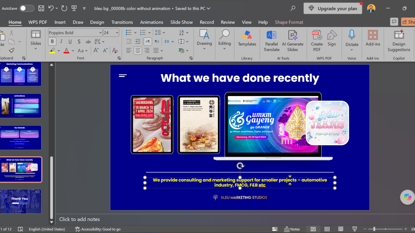Open the yellow text highlight color

point(52,51)
